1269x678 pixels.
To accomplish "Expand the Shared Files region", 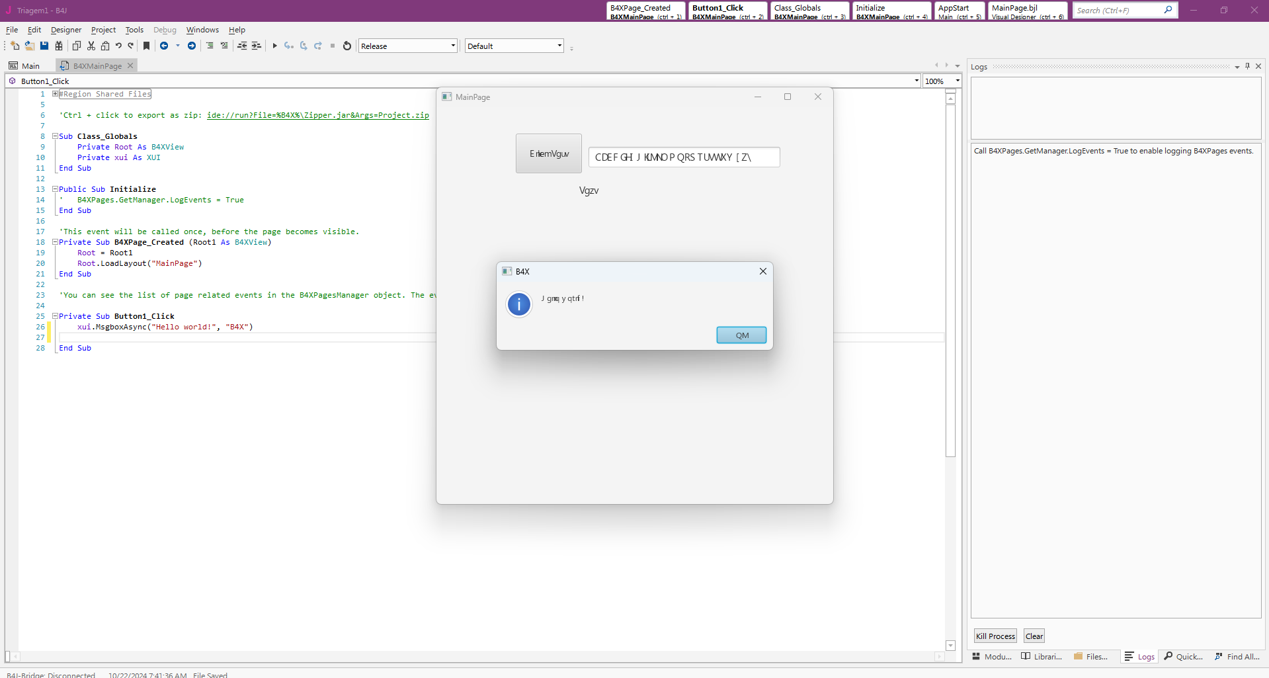I will (56, 94).
